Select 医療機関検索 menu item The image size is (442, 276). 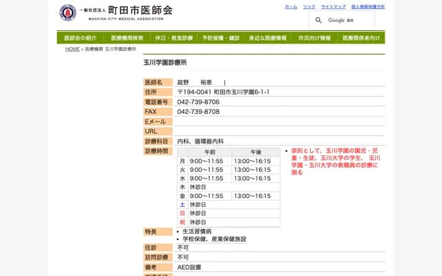(x=128, y=38)
